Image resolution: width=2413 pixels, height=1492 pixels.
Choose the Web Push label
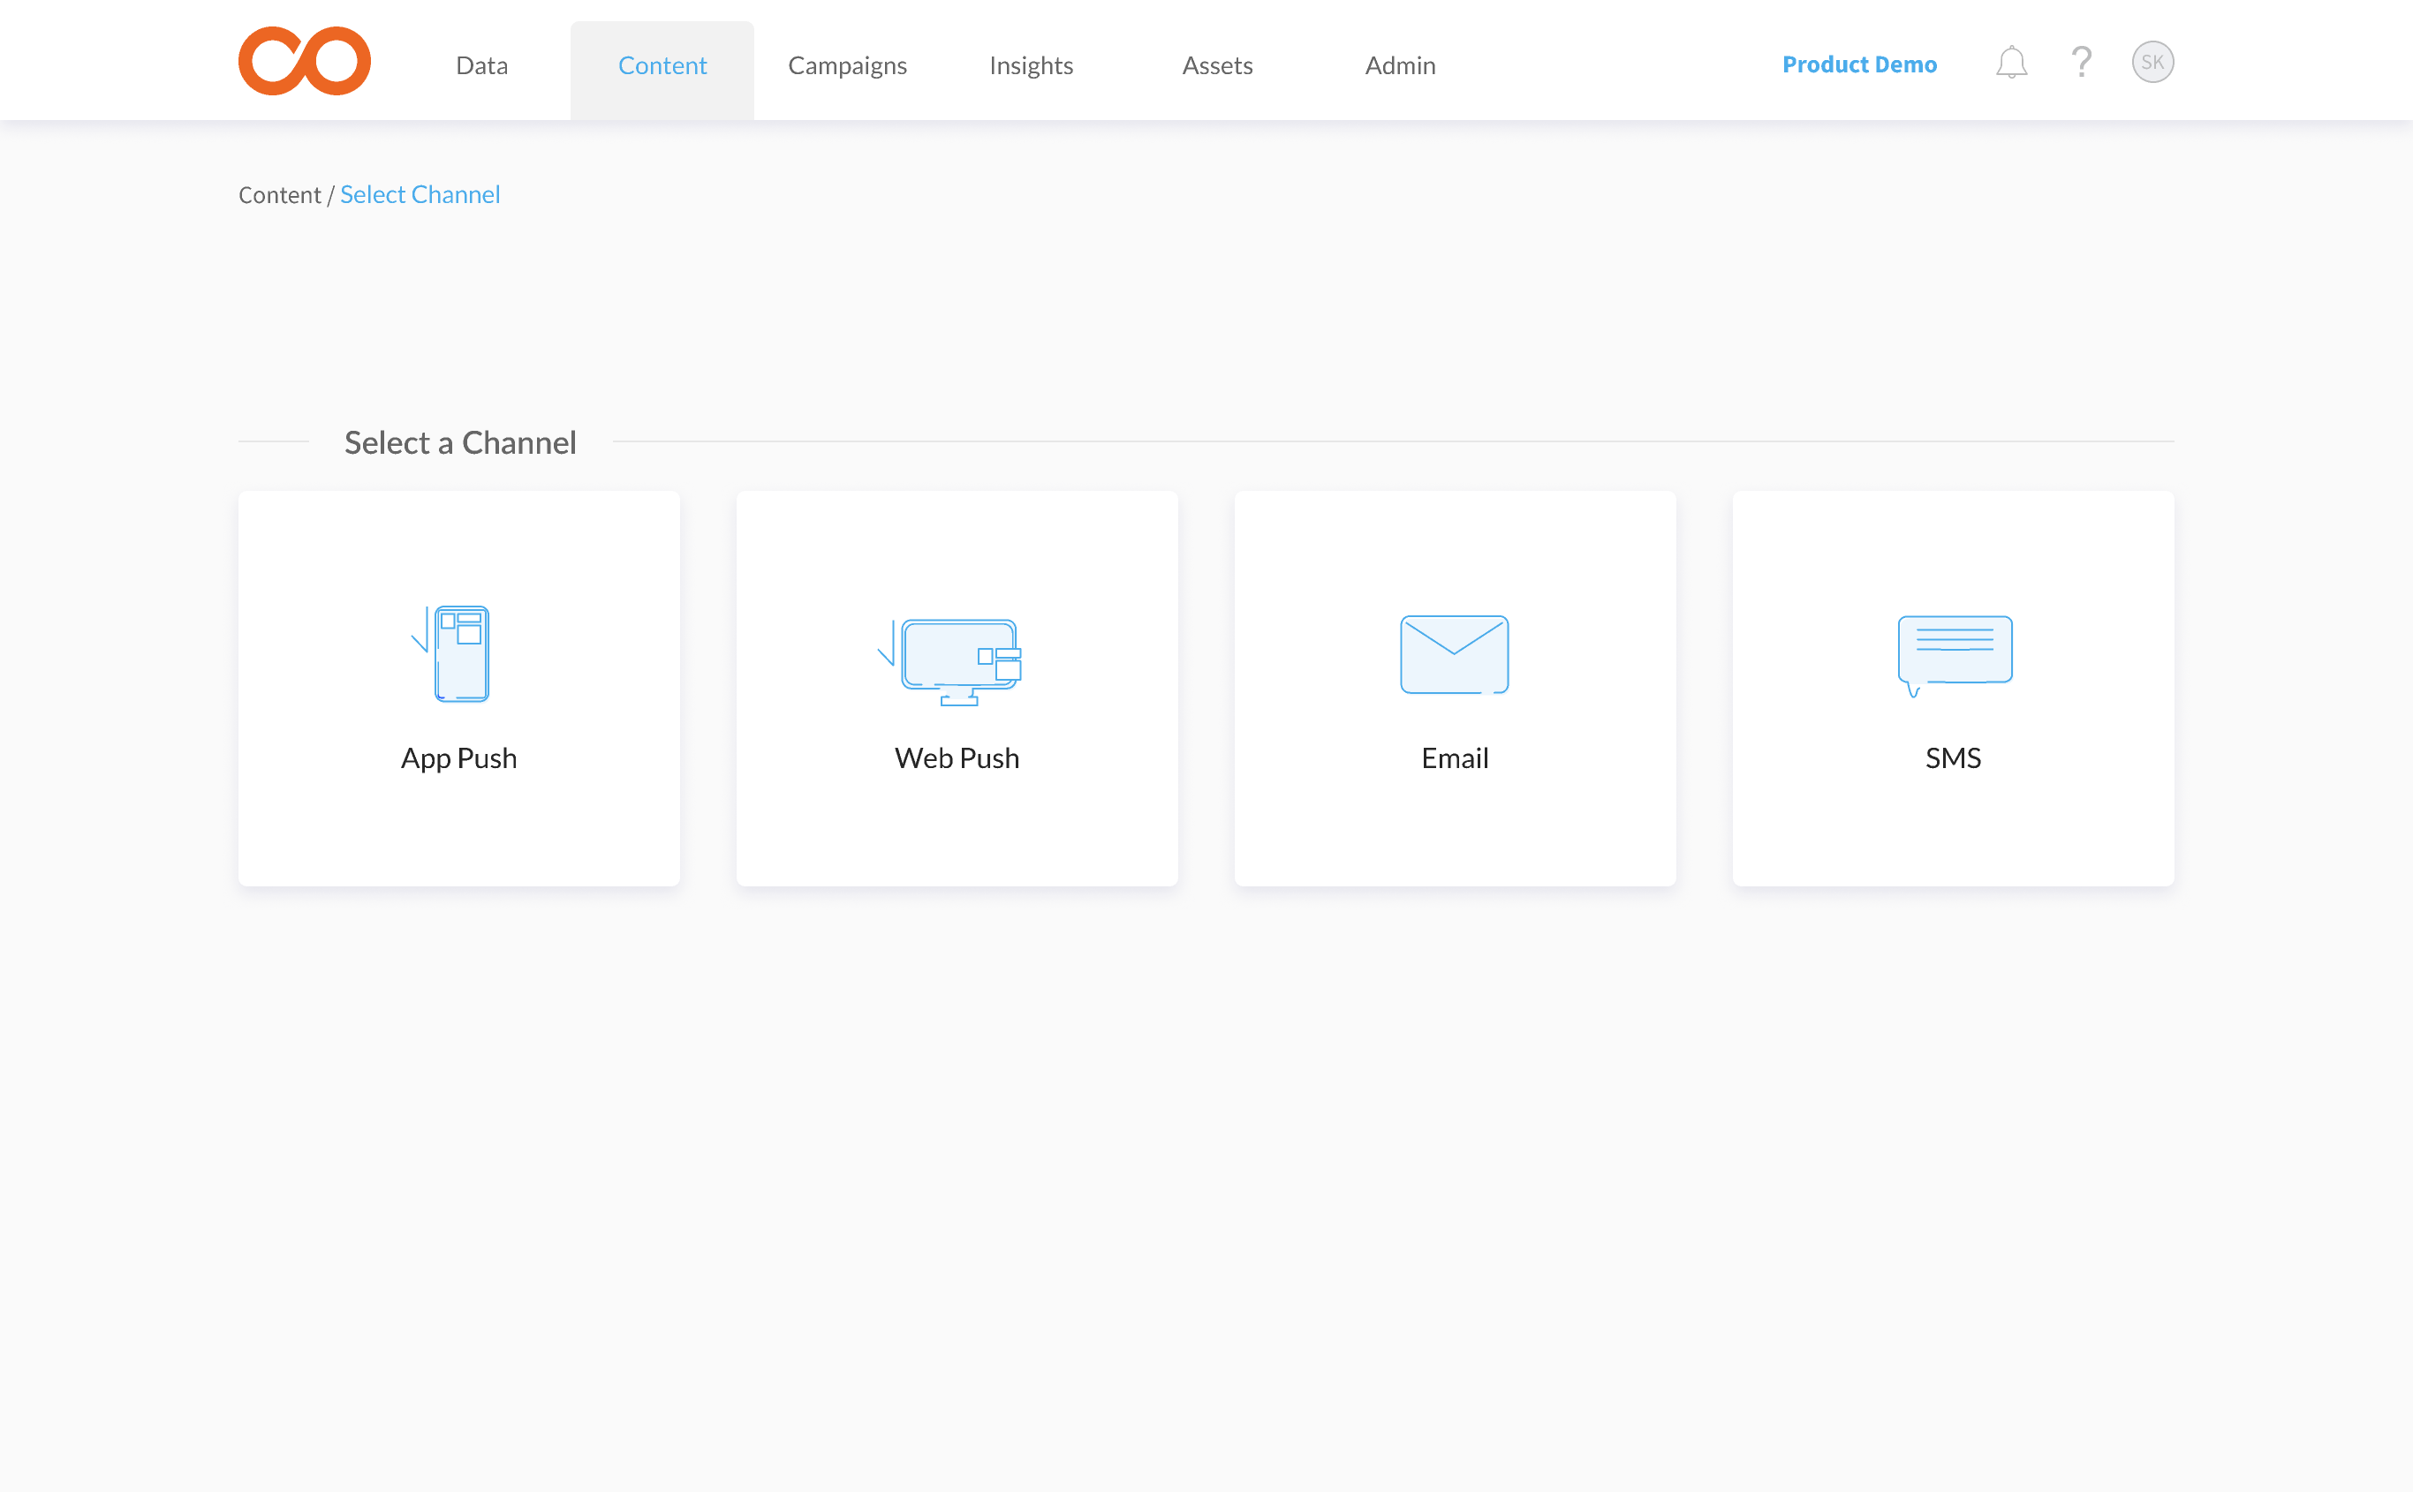pyautogui.click(x=957, y=757)
